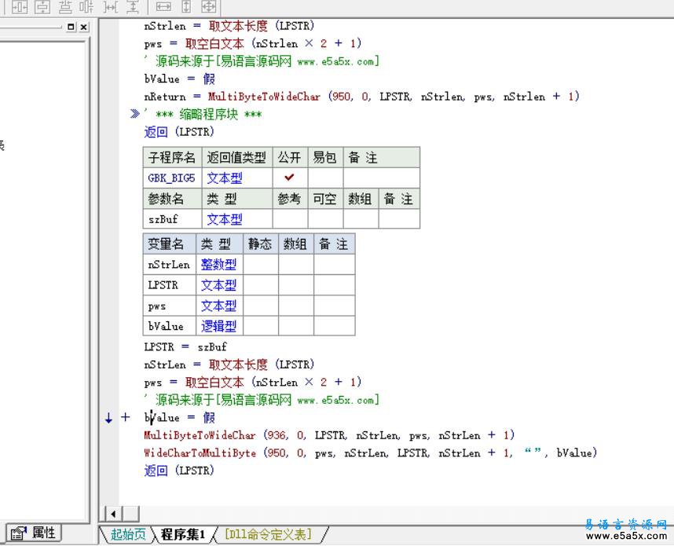Toggle 参考 cell for szBuf parameter

tap(290, 219)
